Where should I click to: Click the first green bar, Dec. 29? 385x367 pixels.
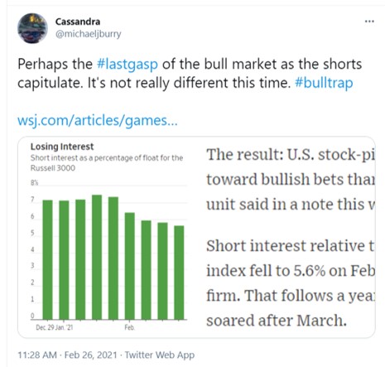click(x=47, y=259)
